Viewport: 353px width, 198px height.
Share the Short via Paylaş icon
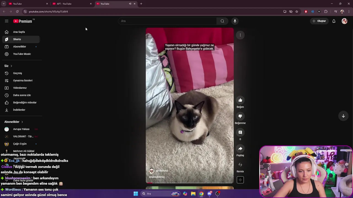click(240, 148)
